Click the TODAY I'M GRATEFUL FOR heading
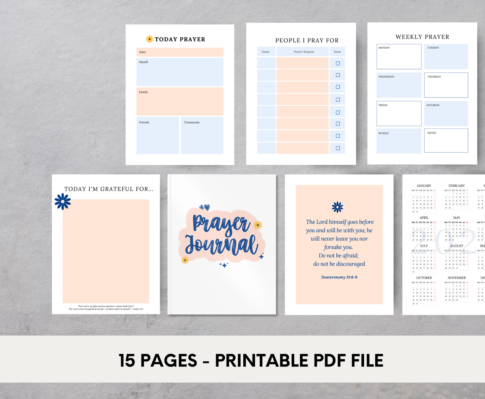Image resolution: width=485 pixels, height=399 pixels. coord(109,189)
